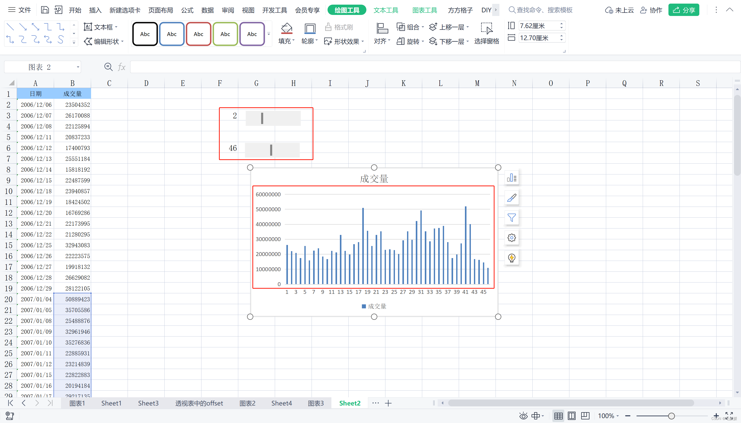Open the Align (对齐) tool
This screenshot has height=423, width=741.
coord(382,34)
